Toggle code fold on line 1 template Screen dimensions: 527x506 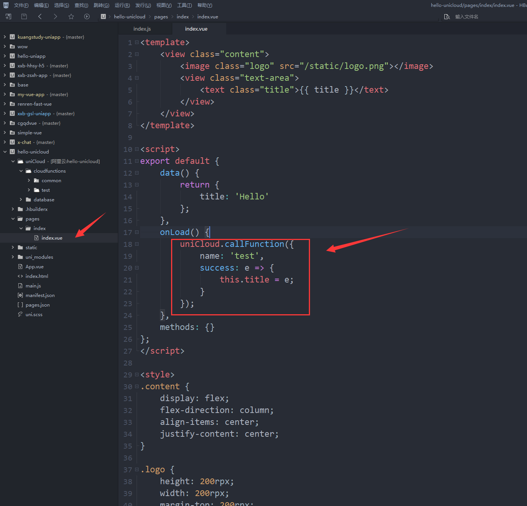(x=137, y=42)
